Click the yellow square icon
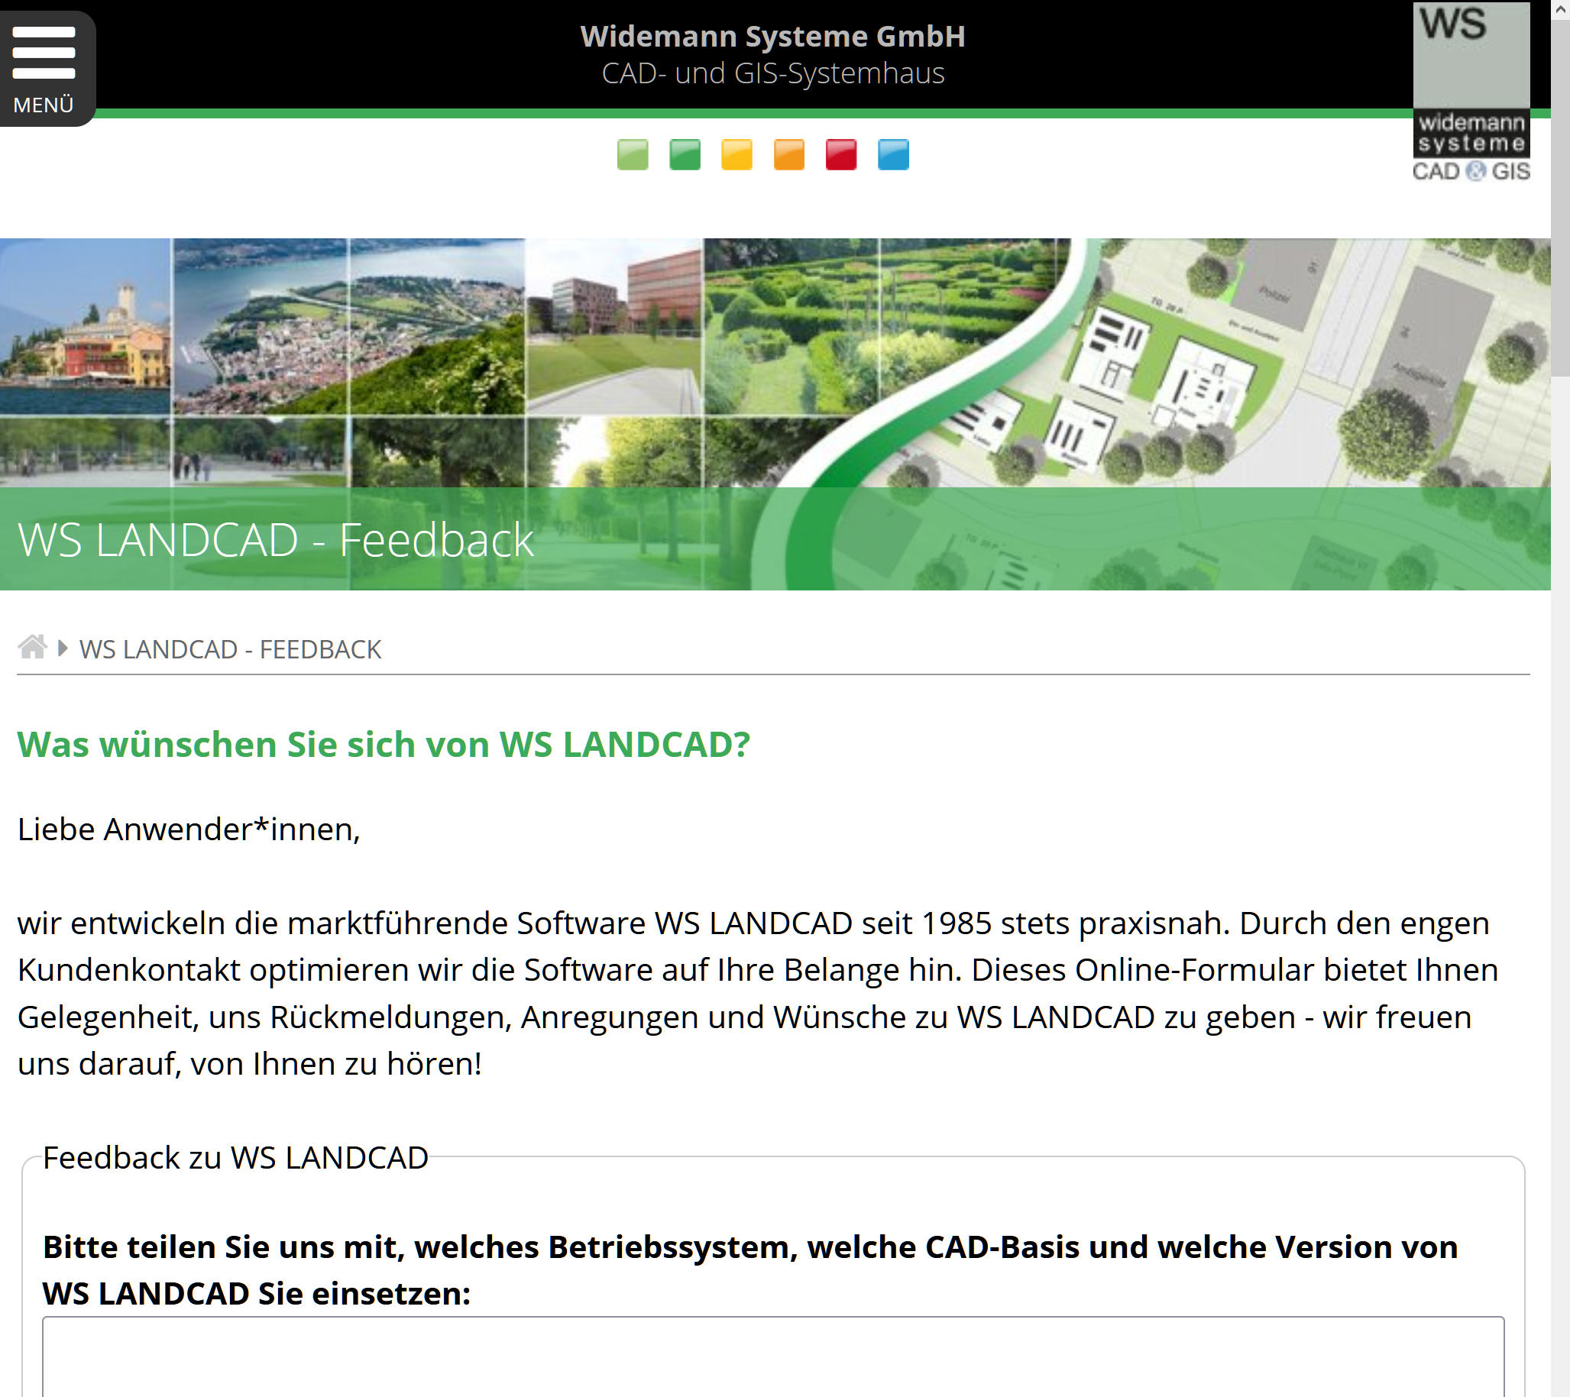This screenshot has height=1397, width=1570. (736, 154)
